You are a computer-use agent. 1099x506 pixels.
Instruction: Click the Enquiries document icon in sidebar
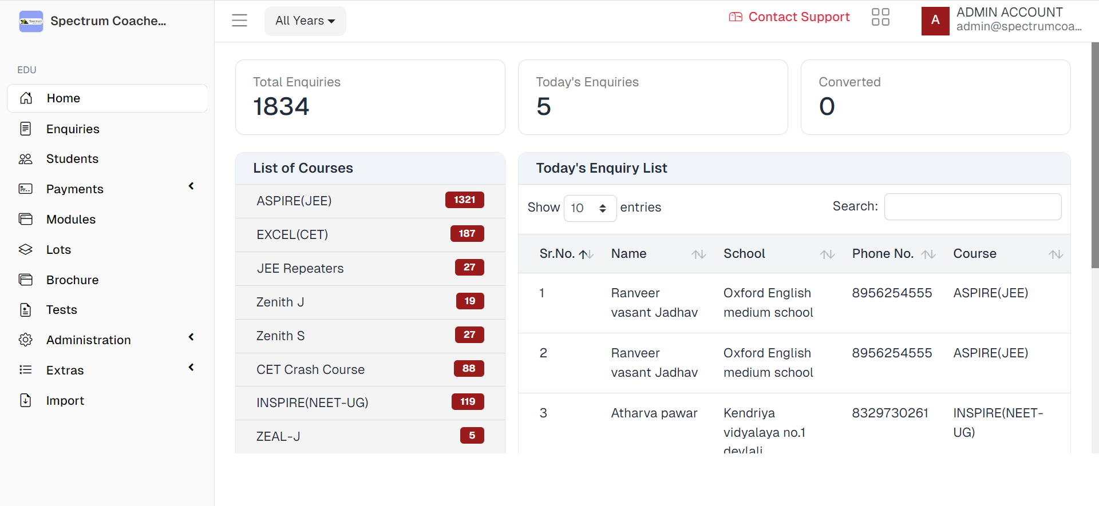click(26, 129)
